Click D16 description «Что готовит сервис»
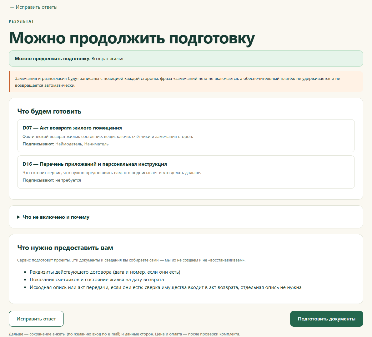The width and height of the screenshot is (372, 337). [x=112, y=173]
